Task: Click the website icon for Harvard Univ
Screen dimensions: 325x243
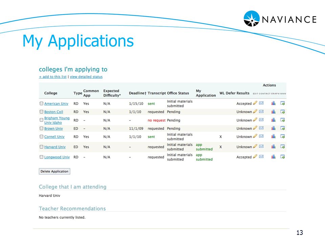Action: pos(282,146)
